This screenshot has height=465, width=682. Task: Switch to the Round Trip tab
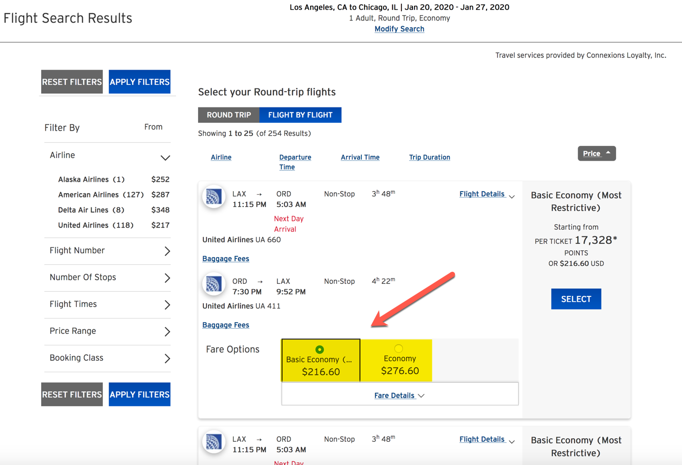click(x=229, y=115)
